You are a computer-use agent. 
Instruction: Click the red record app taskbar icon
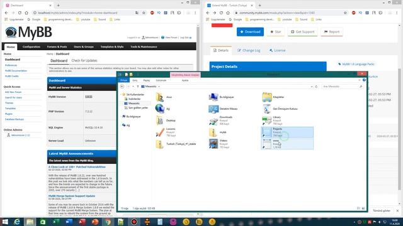134,222
